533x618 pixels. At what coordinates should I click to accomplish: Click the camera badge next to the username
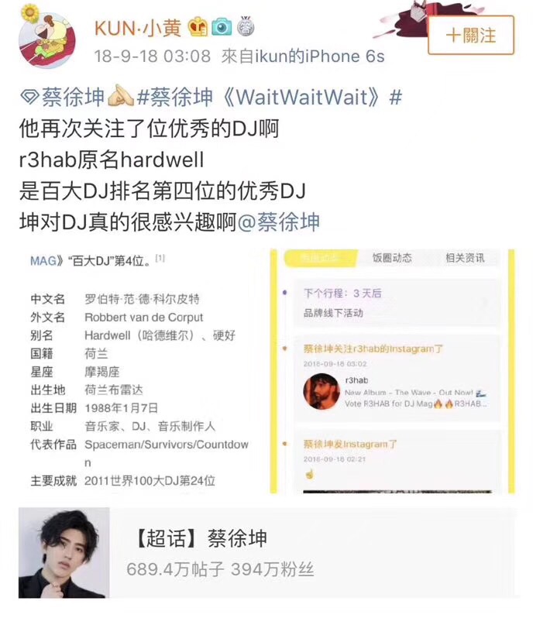point(222,27)
